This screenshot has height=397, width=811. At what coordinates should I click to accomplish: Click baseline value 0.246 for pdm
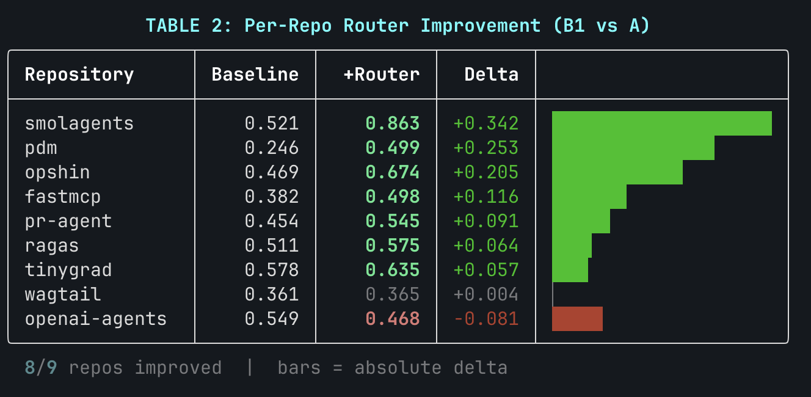pyautogui.click(x=272, y=148)
